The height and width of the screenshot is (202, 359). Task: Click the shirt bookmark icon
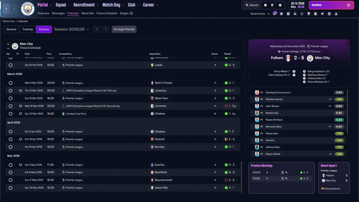282,14
